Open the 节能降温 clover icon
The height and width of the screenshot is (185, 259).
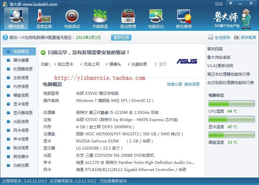[x=100, y=16]
